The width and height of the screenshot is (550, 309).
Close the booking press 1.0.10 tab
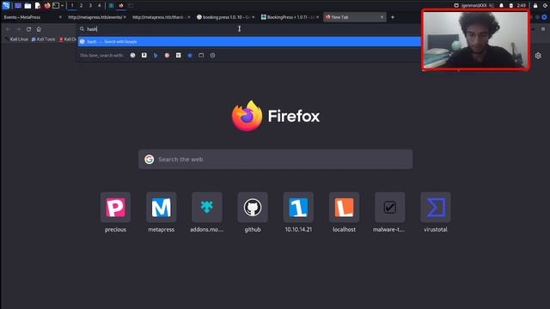pyautogui.click(x=254, y=17)
